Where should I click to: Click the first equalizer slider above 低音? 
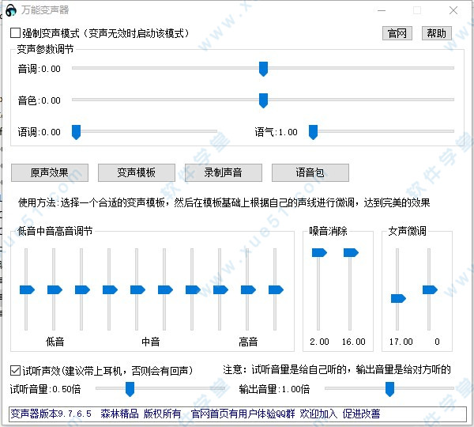(27, 290)
